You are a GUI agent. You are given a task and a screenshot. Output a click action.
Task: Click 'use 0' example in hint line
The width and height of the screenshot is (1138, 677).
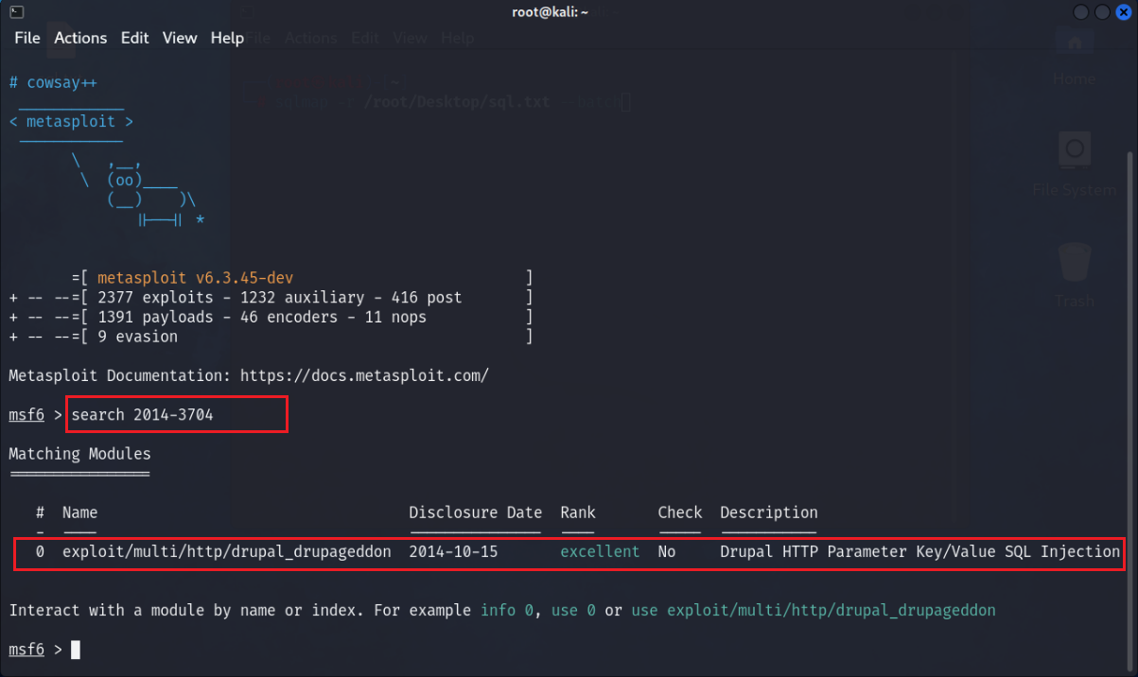pyautogui.click(x=573, y=610)
